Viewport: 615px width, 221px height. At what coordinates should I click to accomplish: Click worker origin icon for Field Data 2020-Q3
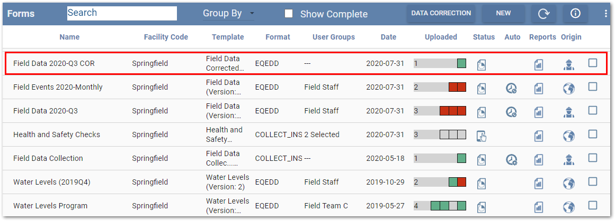coord(568,112)
